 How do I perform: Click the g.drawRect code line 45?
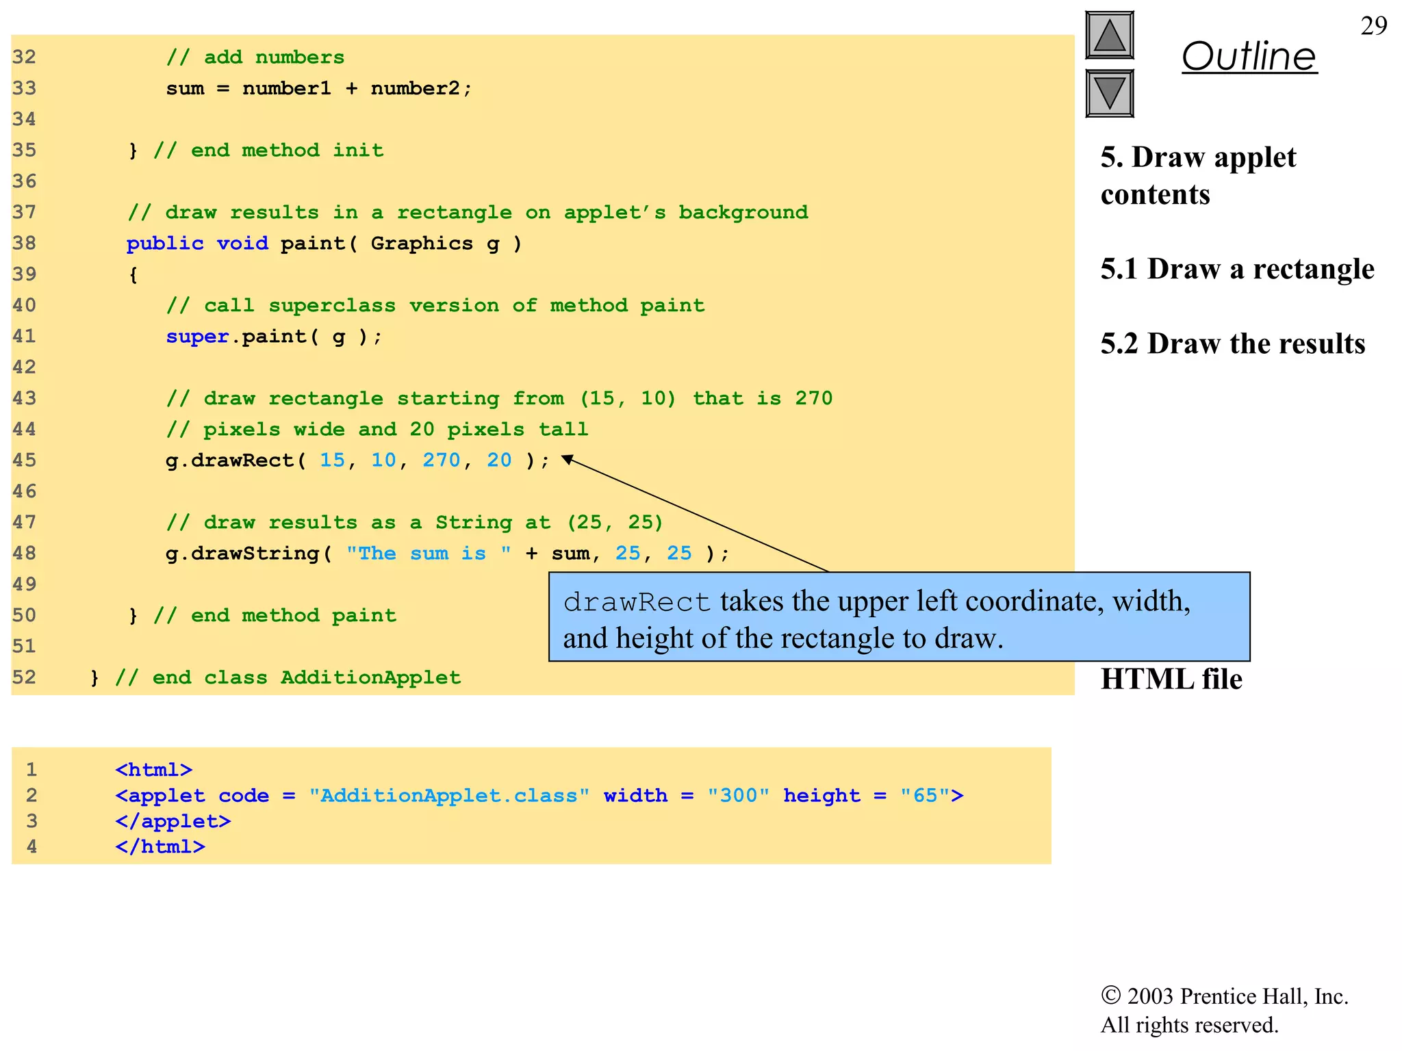[x=356, y=460]
